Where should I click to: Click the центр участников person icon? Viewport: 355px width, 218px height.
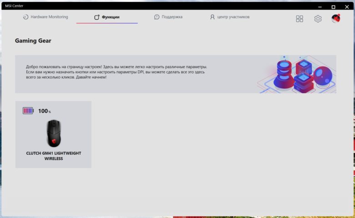(x=213, y=17)
